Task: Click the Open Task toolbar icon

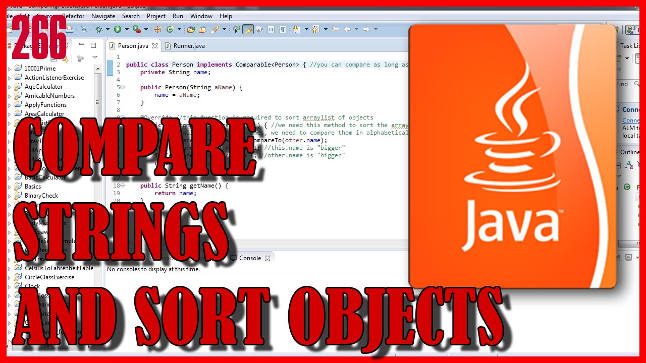Action: 202,29
